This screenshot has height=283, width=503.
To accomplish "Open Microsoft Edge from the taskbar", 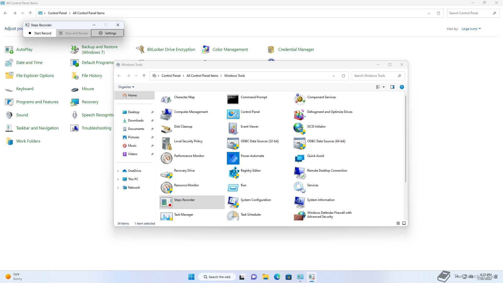I will [x=277, y=277].
